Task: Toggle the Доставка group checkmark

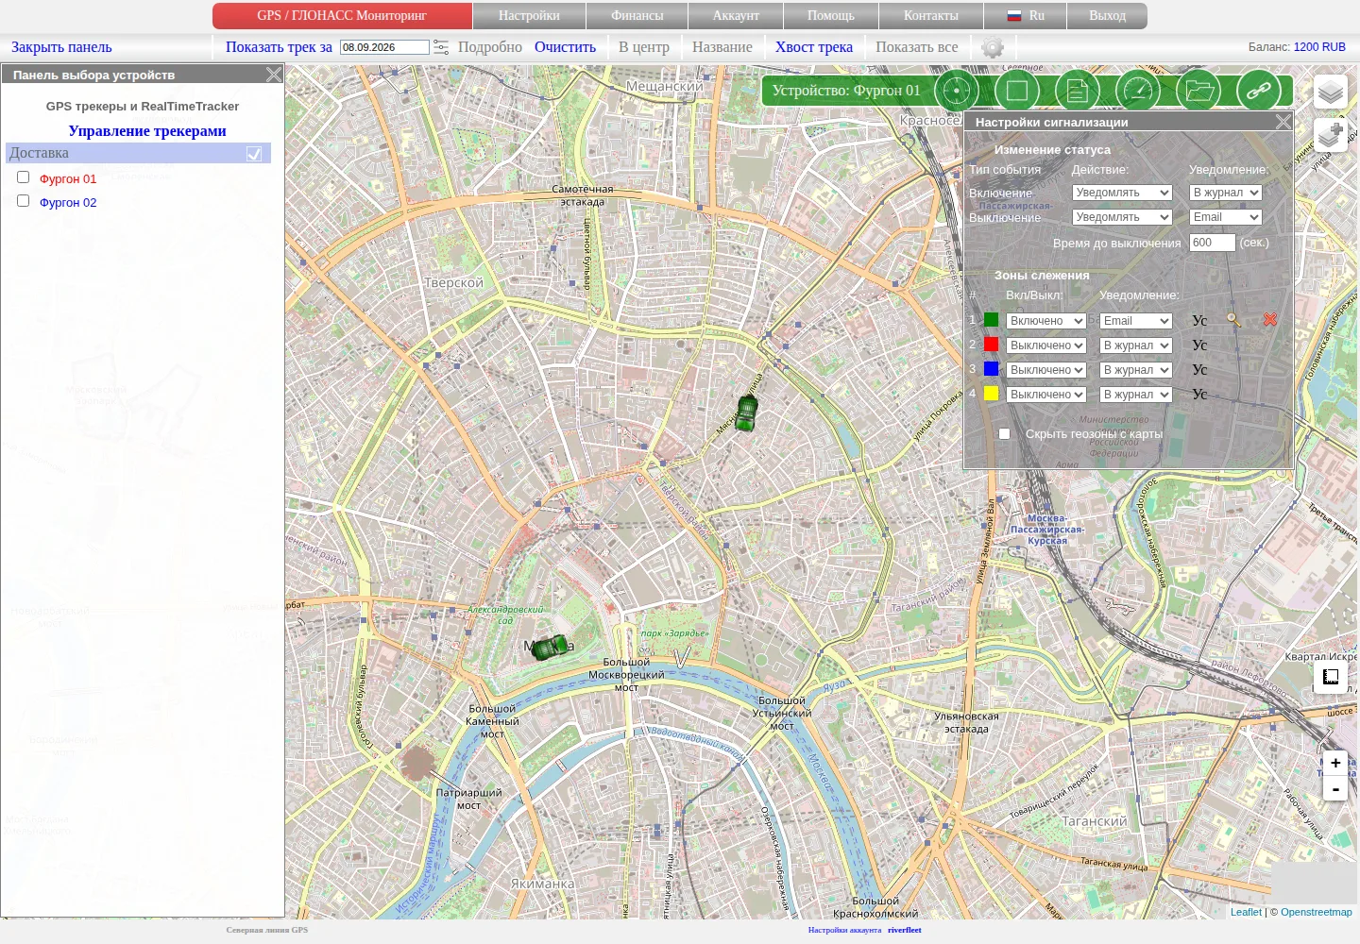Action: point(254,154)
